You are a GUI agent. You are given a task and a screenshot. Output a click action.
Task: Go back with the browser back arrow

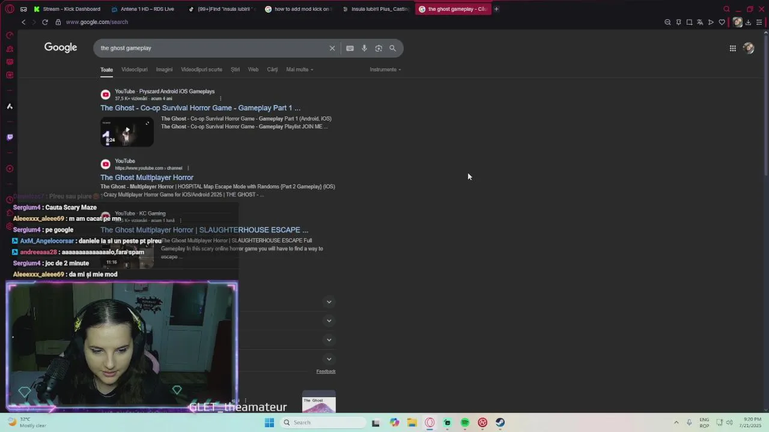click(23, 22)
